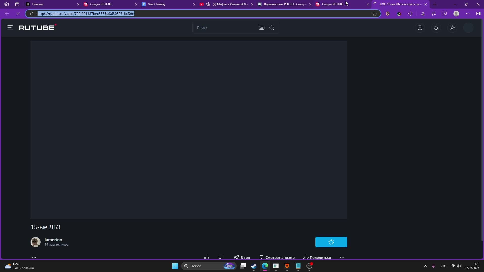Click 'Поделиться' share button

tap(317, 257)
